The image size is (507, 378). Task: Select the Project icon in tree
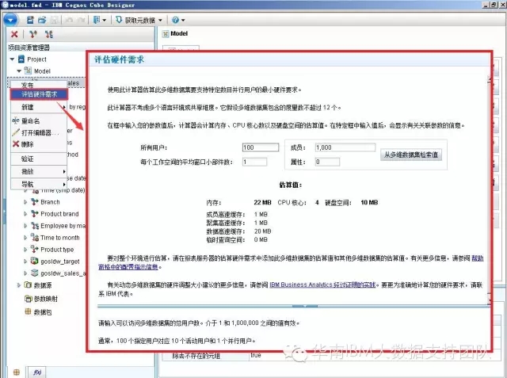pos(21,59)
